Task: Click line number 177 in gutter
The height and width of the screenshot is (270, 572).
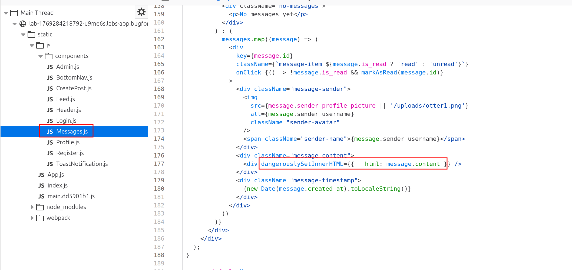Action: point(159,164)
